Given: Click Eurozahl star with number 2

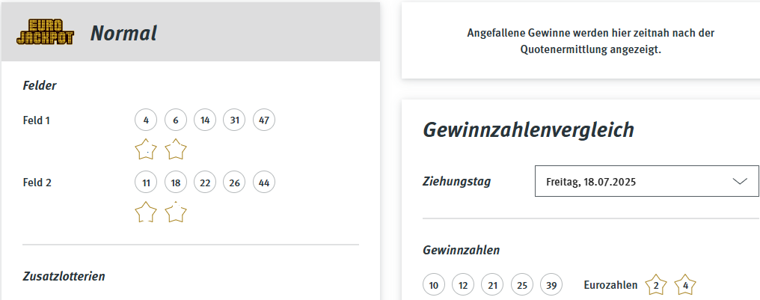Looking at the screenshot, I should [x=655, y=285].
